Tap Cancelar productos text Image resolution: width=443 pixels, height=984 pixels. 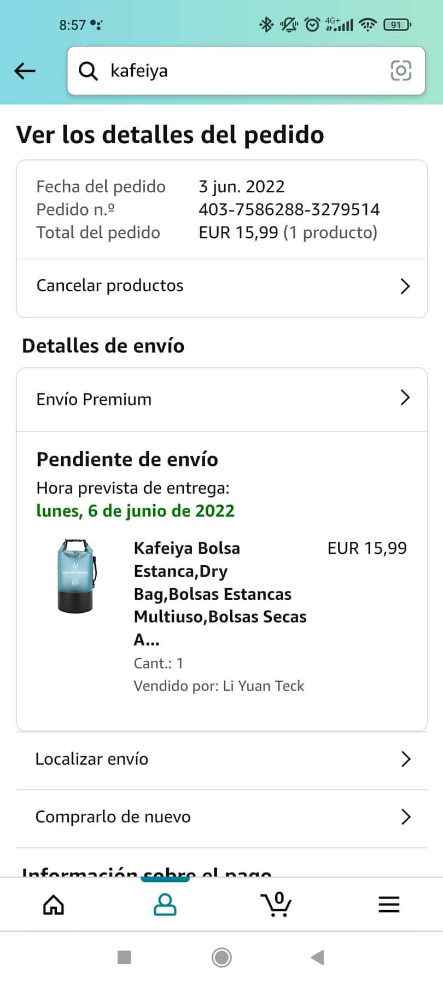point(110,285)
